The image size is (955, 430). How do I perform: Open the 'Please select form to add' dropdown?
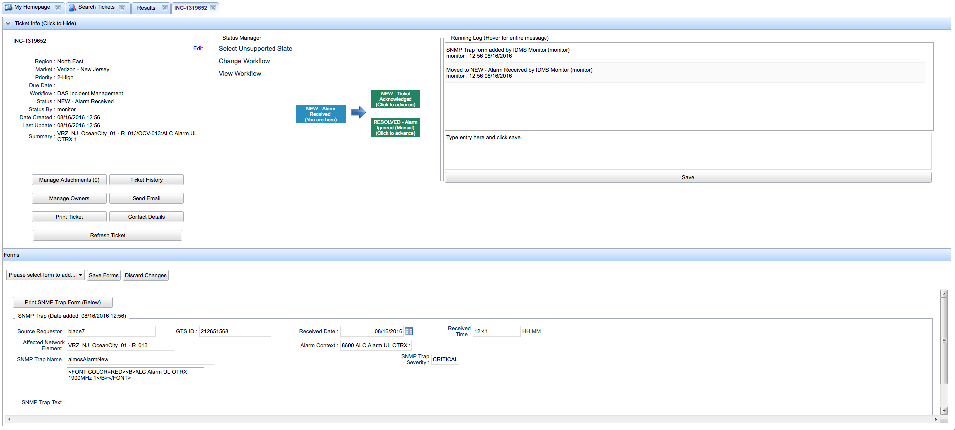pos(45,275)
